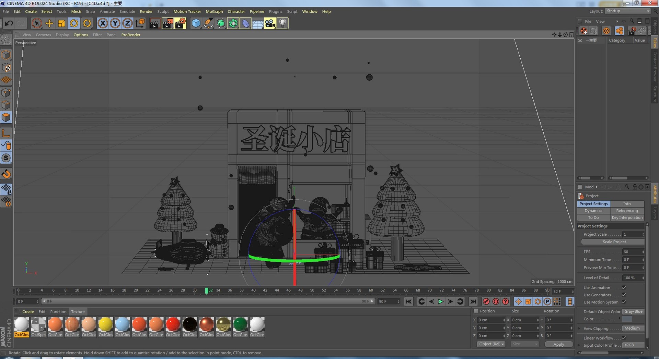Open the Simulate menu
The width and height of the screenshot is (659, 359).
point(127,11)
